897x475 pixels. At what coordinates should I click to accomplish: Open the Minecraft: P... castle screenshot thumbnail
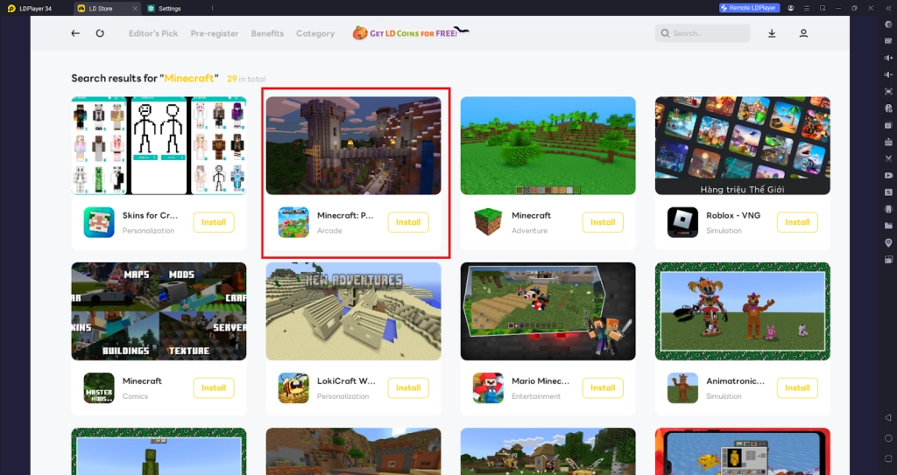click(x=354, y=146)
